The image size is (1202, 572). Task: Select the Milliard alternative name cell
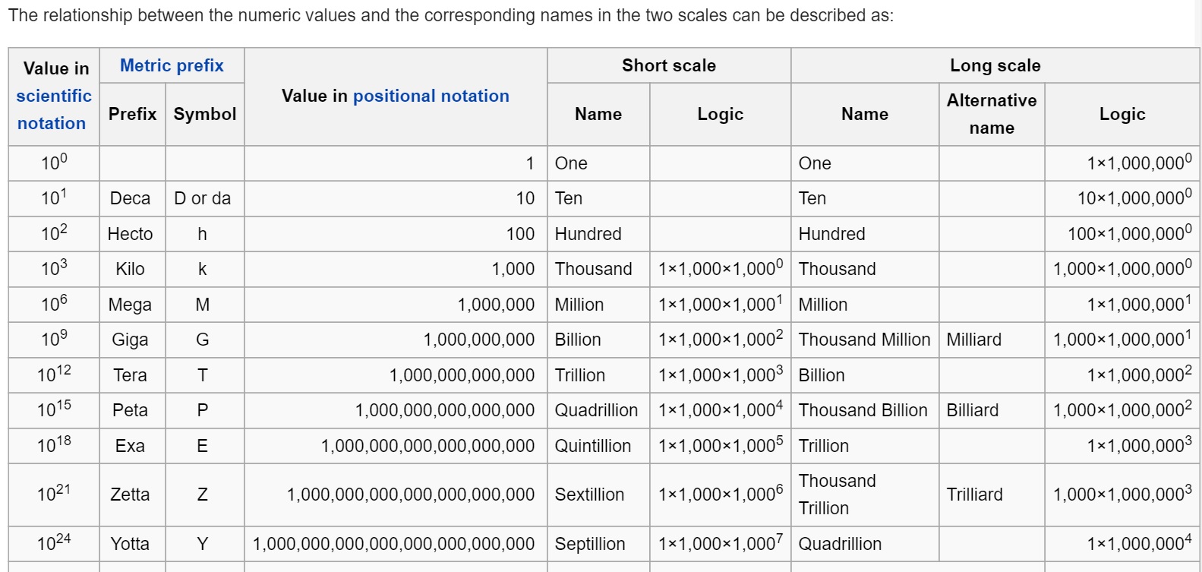point(992,340)
